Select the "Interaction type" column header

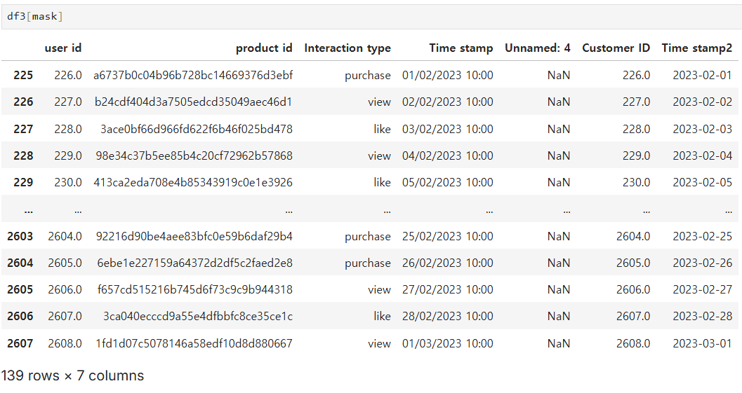347,48
